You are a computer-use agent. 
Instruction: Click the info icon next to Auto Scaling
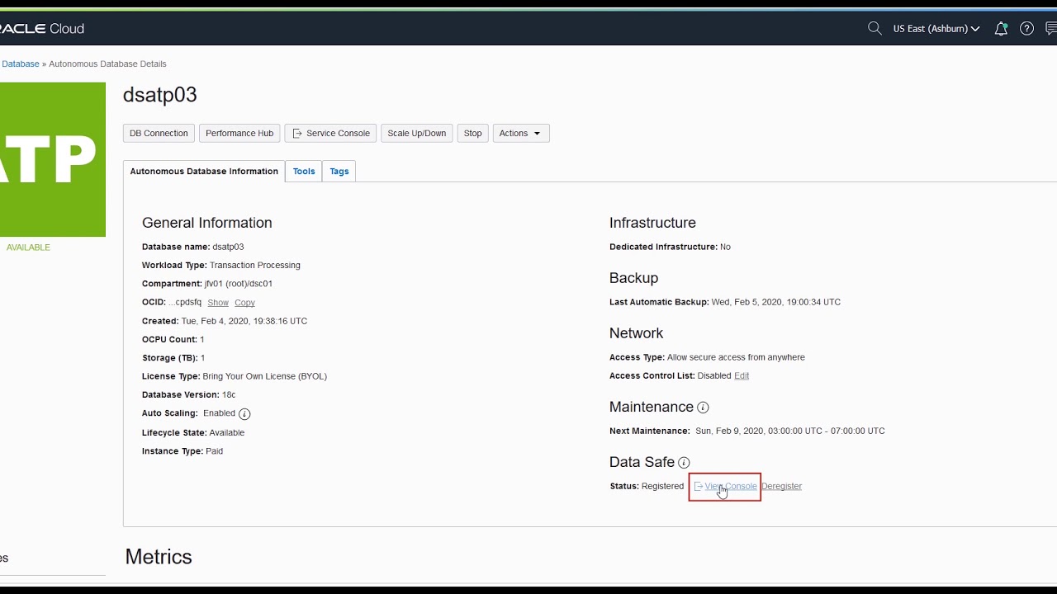244,413
